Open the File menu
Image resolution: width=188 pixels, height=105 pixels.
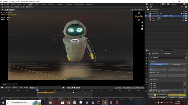(5, 4)
